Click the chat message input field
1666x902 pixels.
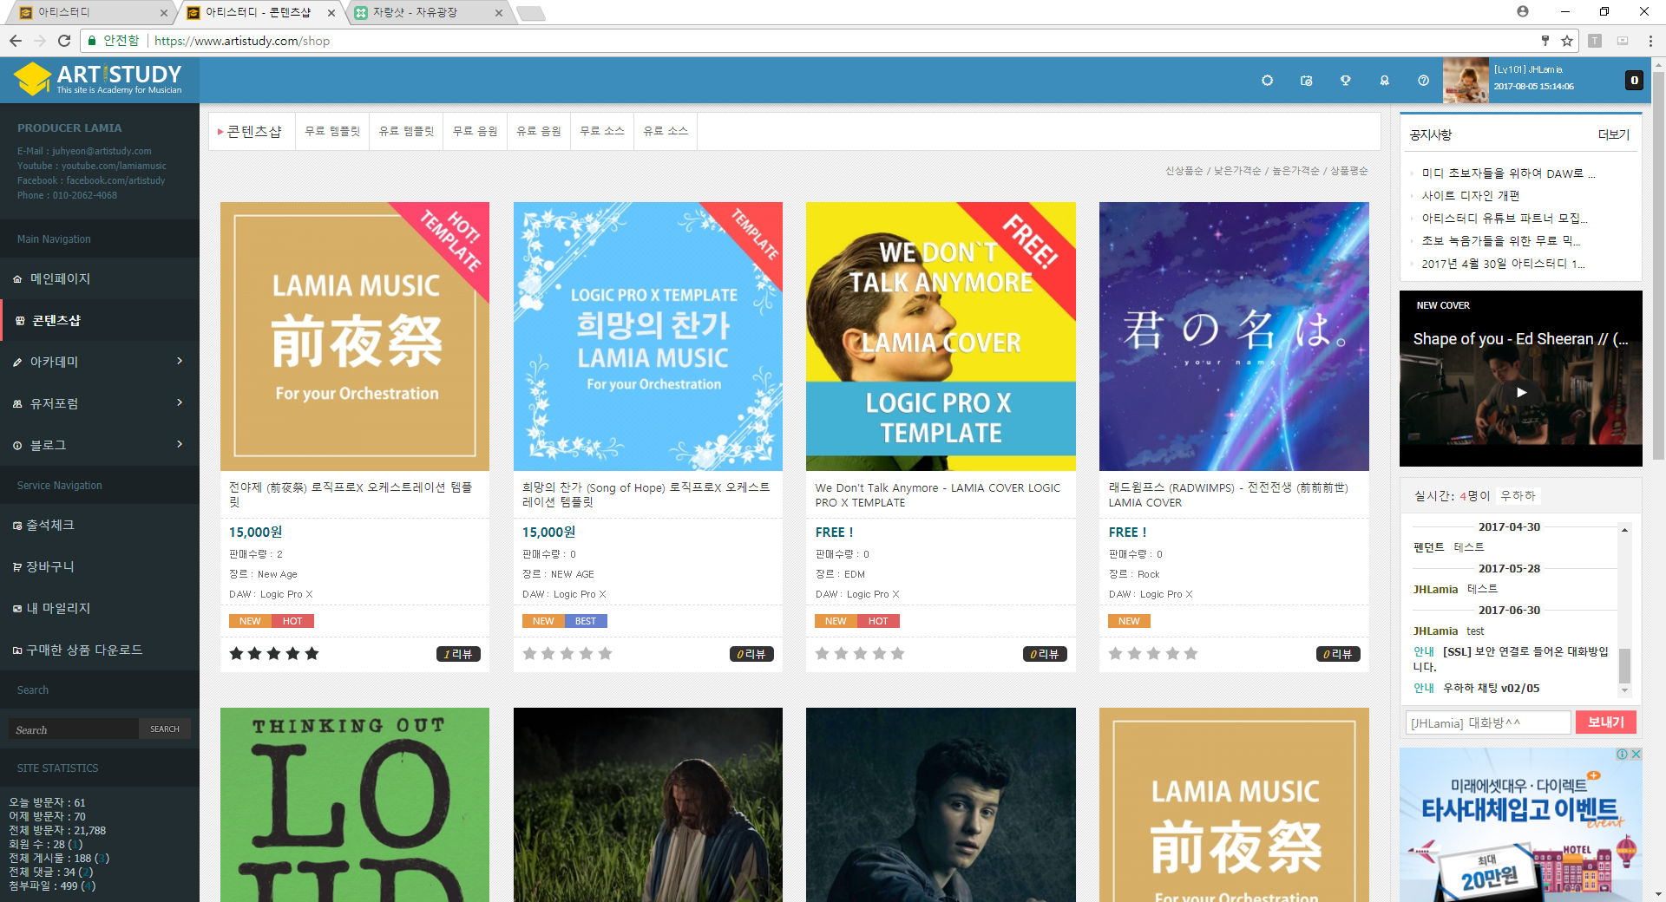click(x=1488, y=722)
